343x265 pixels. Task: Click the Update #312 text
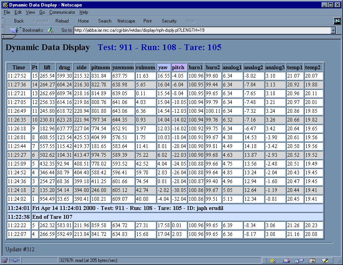[x=20, y=249]
